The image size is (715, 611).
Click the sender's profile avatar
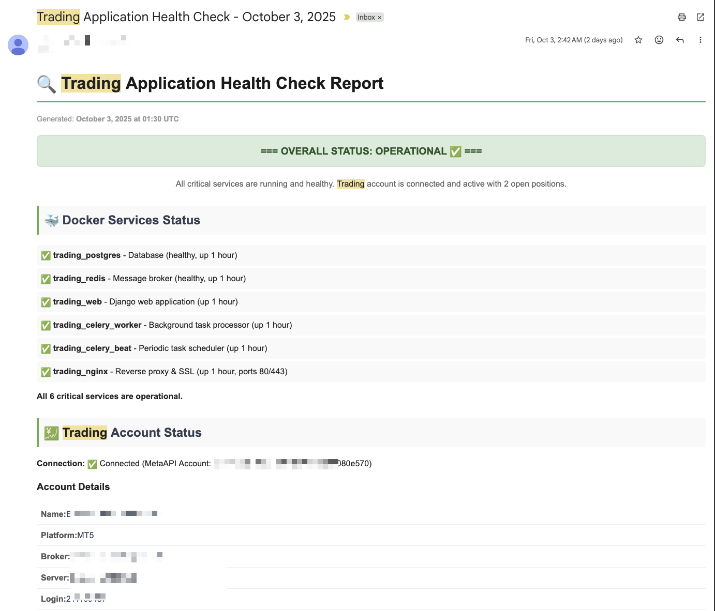[18, 45]
